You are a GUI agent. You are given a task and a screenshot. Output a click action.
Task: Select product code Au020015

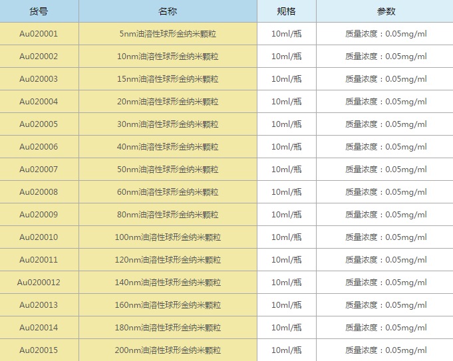(x=39, y=350)
